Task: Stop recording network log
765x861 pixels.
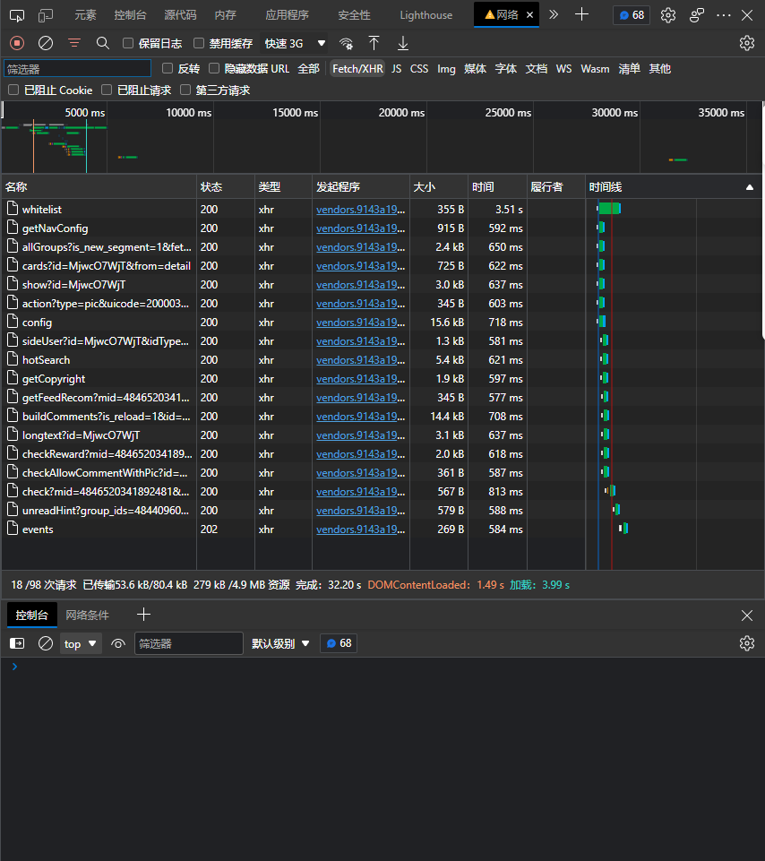Action: [17, 43]
